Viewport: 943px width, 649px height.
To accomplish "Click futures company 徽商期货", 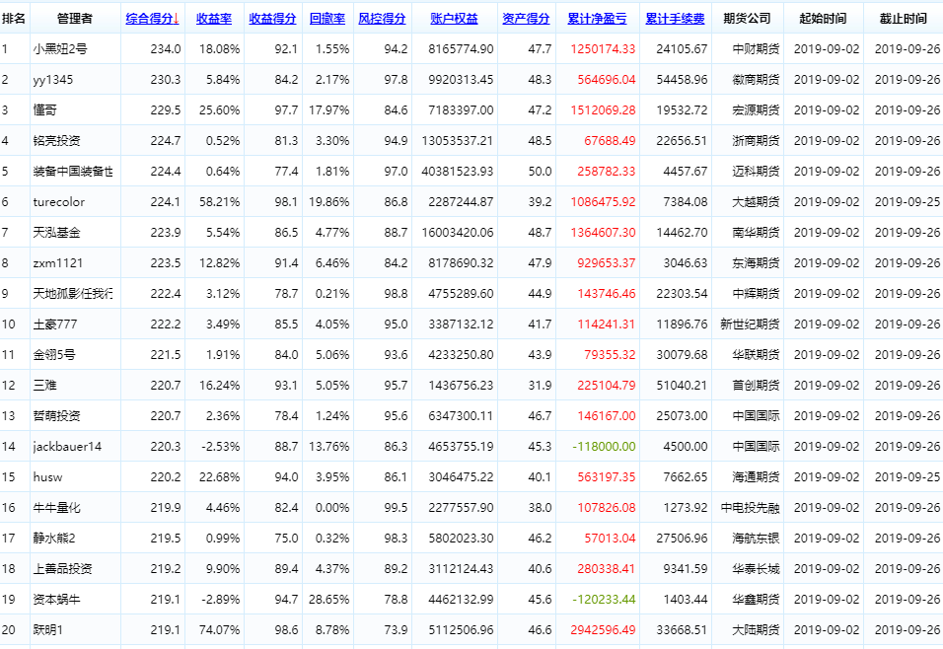I will click(x=756, y=80).
